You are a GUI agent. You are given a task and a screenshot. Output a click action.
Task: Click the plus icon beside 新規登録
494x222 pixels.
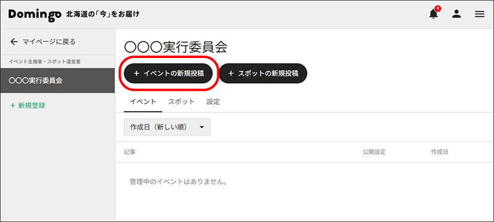point(12,105)
